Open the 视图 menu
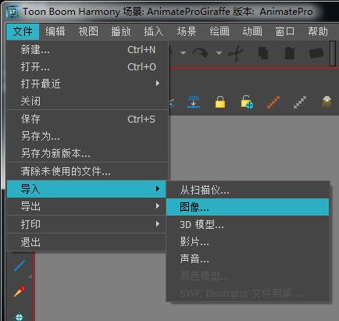 tap(88, 31)
